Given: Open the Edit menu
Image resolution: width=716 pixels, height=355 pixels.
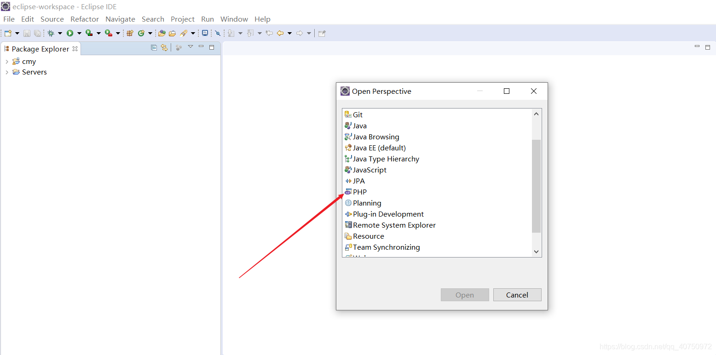Looking at the screenshot, I should pyautogui.click(x=28, y=19).
